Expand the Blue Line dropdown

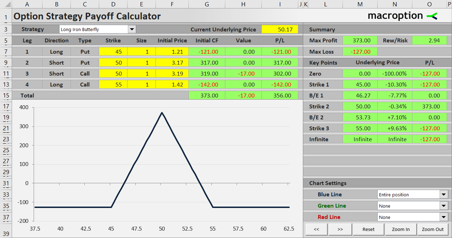coord(444,194)
